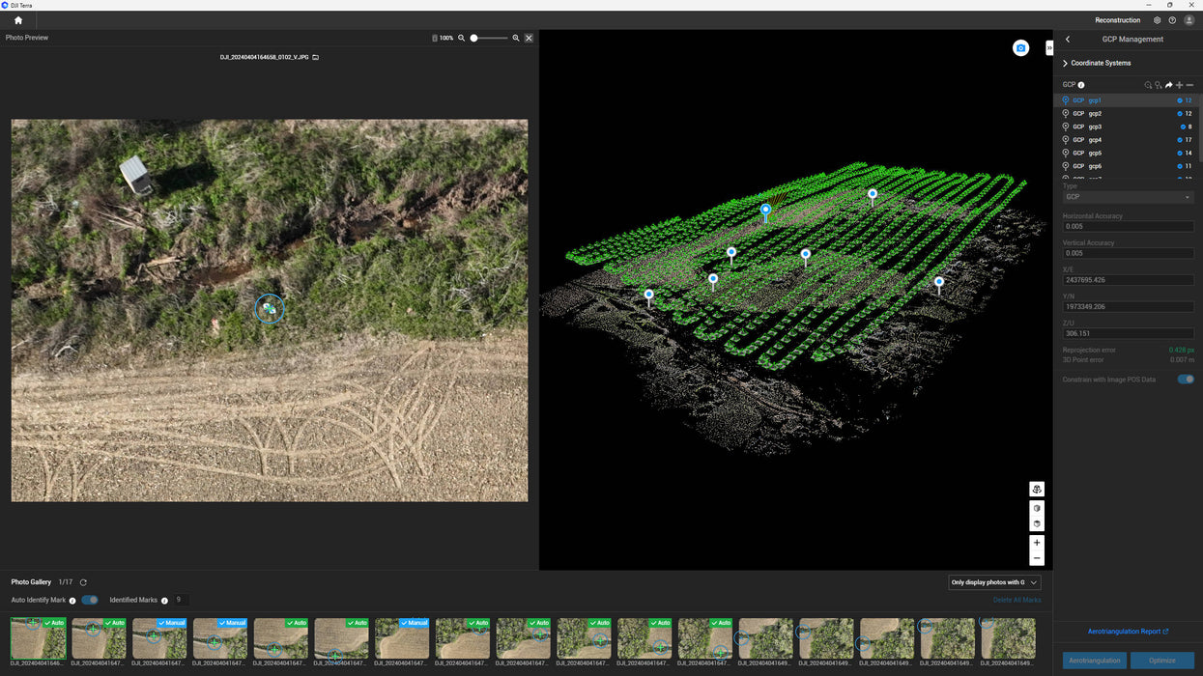This screenshot has height=676, width=1203.
Task: Toggle the Auto Identify Mark switch
Action: [90, 600]
